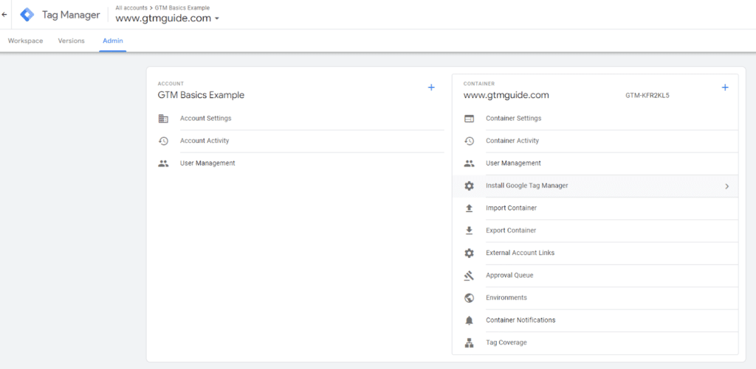
Task: Click the Install Google Tag Manager gear icon
Action: click(x=469, y=186)
